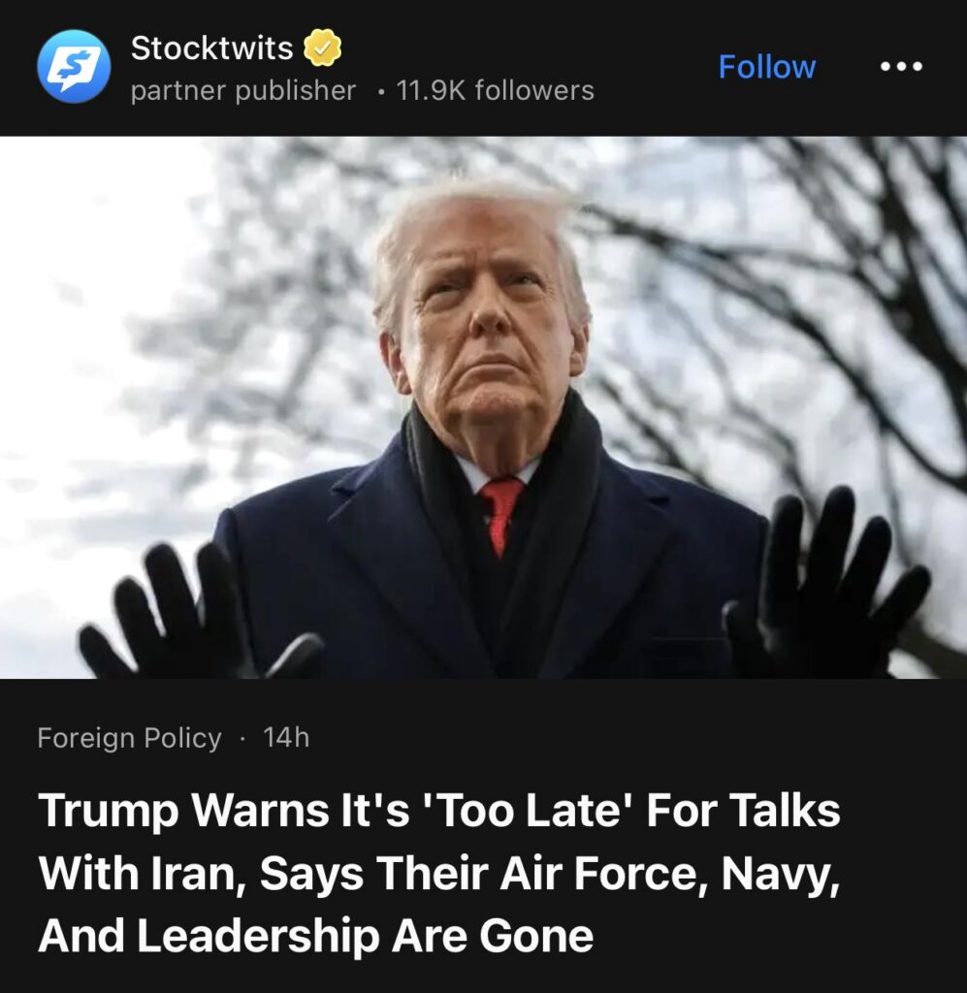The height and width of the screenshot is (993, 967).
Task: Click the dollar sign in the Stocktwits logo
Action: coord(75,66)
